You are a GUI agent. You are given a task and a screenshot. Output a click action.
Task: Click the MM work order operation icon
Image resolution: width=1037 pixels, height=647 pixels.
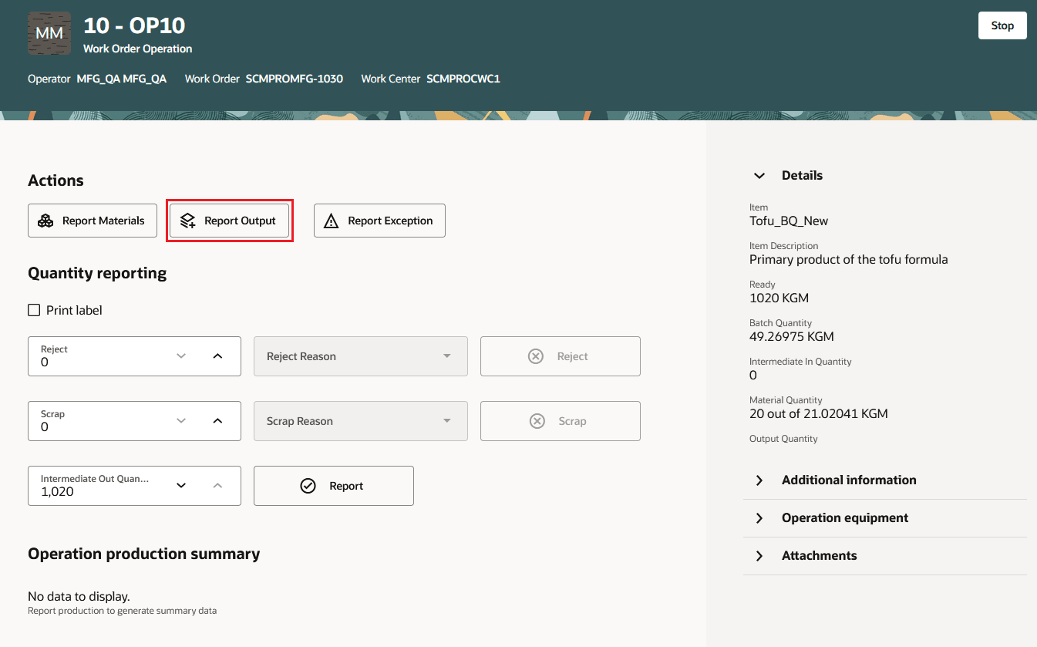tap(49, 33)
